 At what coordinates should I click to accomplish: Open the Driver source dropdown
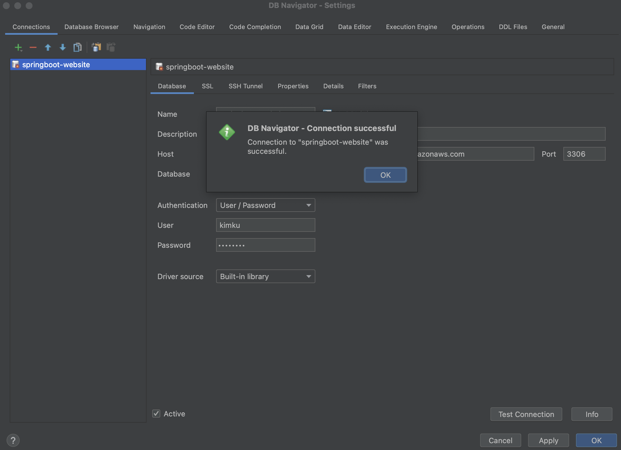coord(265,276)
